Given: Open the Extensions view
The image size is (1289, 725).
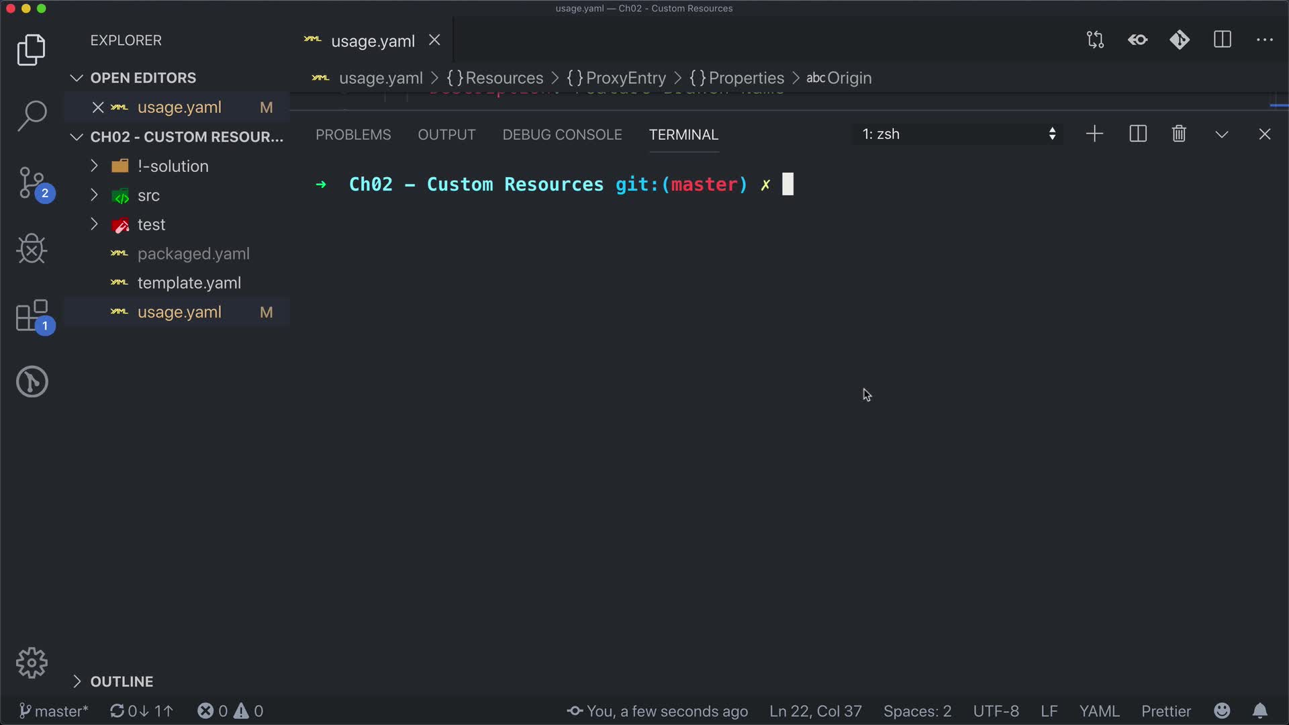Looking at the screenshot, I should [x=32, y=316].
